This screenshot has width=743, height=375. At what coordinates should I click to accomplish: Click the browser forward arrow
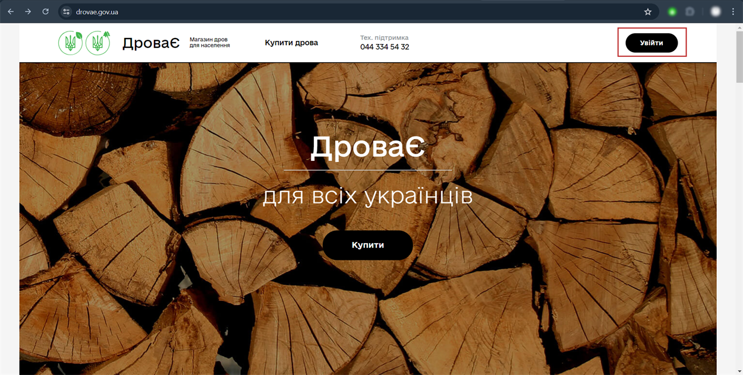point(28,11)
